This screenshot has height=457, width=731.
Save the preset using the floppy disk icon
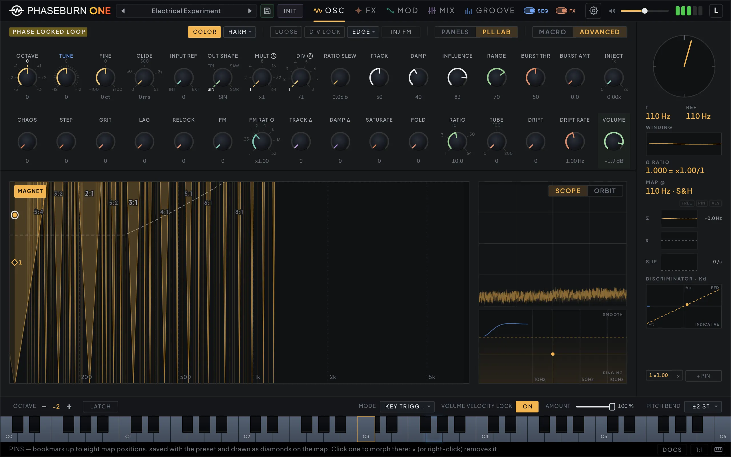[x=267, y=11]
